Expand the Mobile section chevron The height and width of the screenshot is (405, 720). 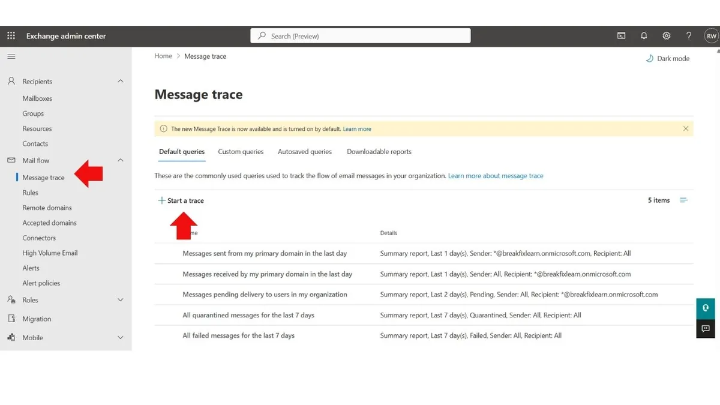(120, 338)
